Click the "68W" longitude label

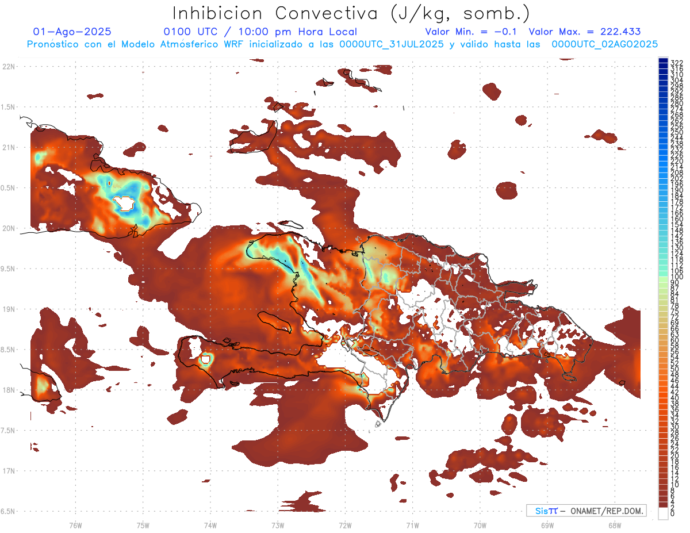click(614, 524)
